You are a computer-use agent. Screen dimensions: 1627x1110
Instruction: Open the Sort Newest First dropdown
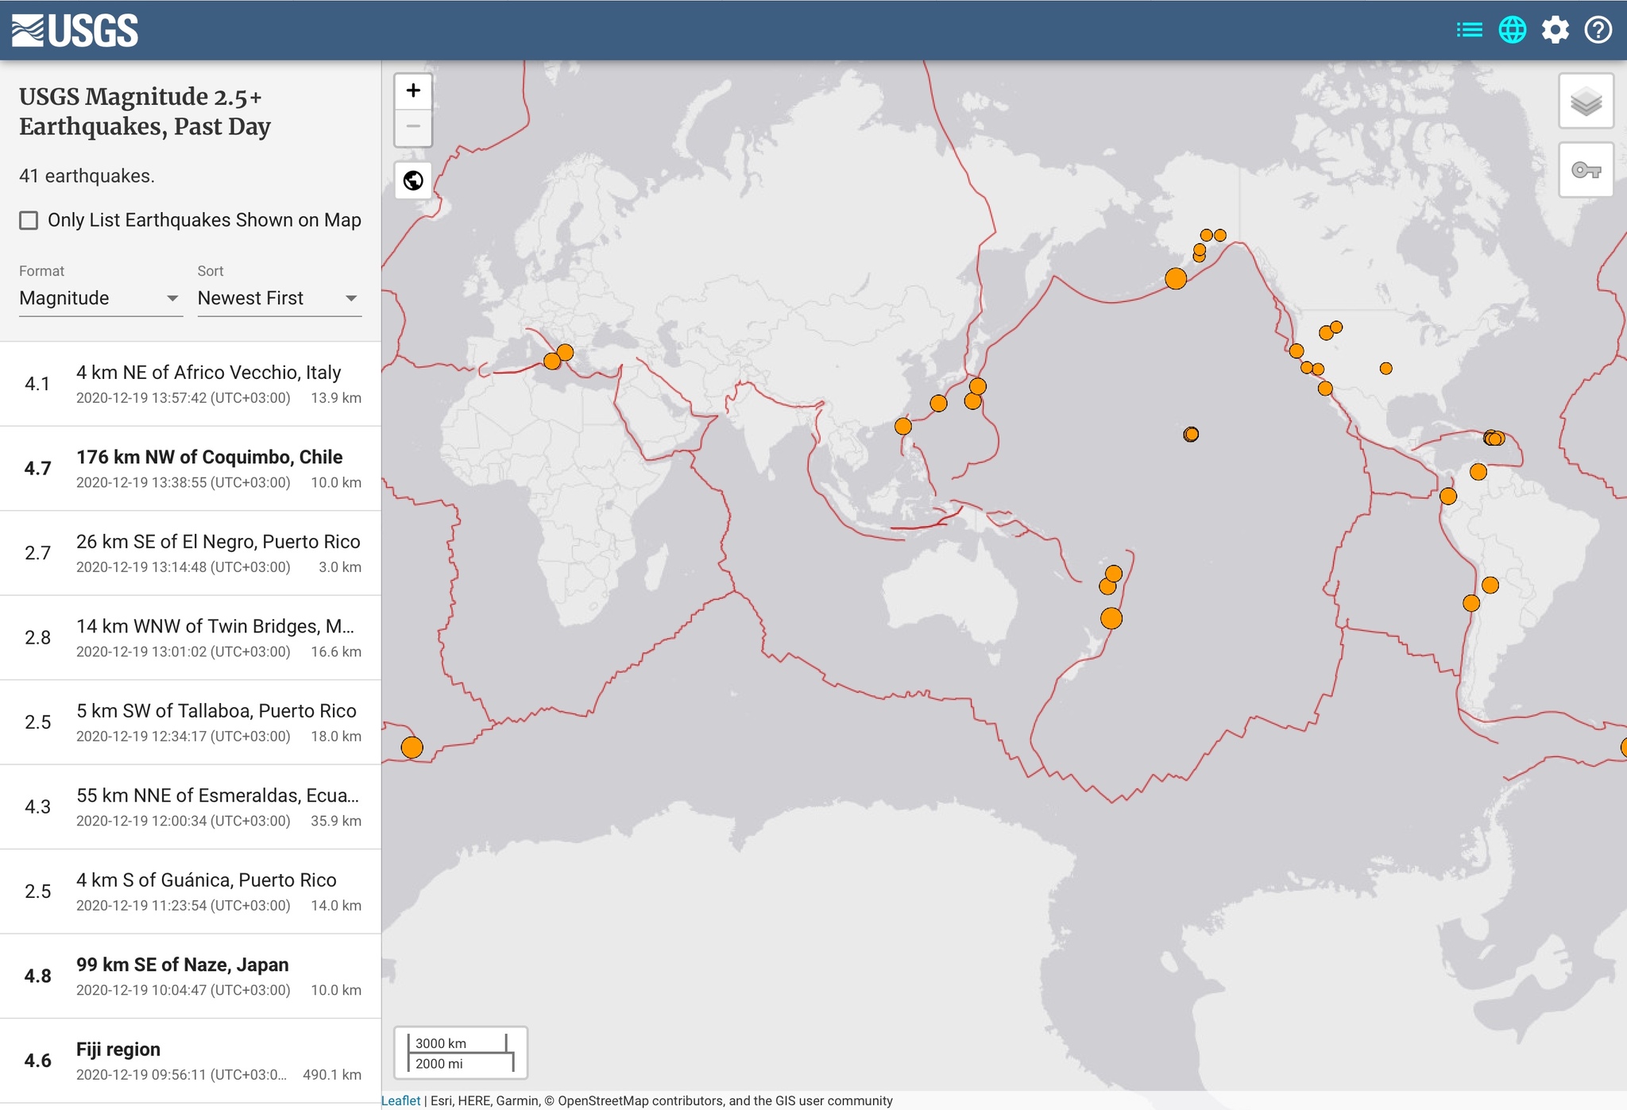click(x=279, y=298)
